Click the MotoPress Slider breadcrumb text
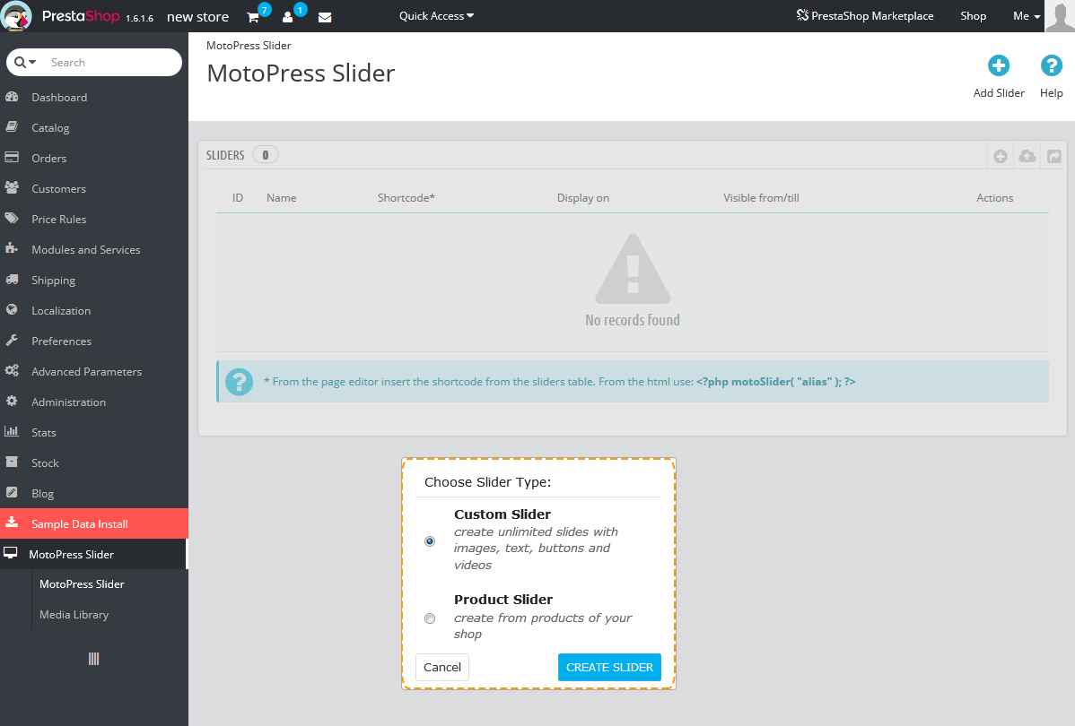 click(x=249, y=45)
